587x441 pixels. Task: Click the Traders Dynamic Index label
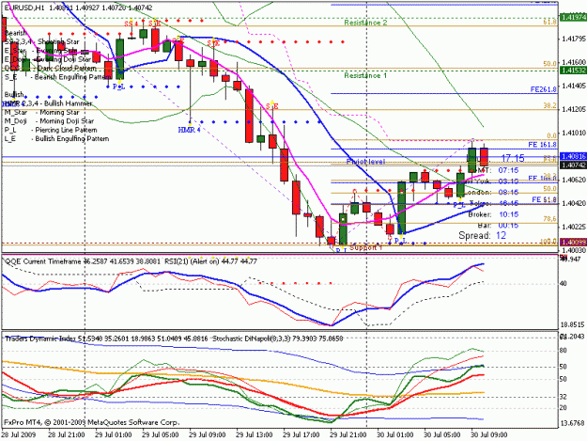(39, 339)
